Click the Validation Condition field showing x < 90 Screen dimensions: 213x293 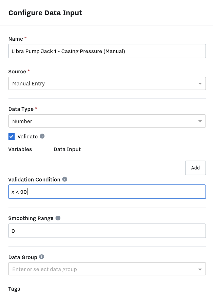pyautogui.click(x=107, y=192)
